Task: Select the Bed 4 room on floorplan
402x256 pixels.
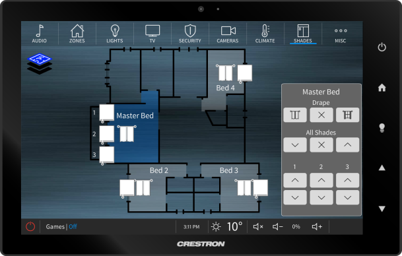Action: click(225, 88)
